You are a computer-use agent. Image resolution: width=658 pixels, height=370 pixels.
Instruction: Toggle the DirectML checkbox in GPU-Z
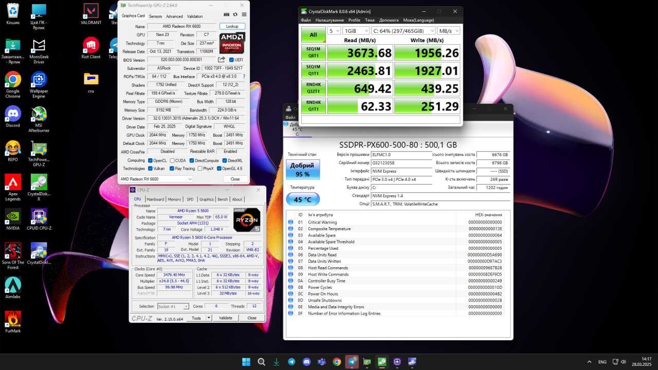(x=224, y=160)
